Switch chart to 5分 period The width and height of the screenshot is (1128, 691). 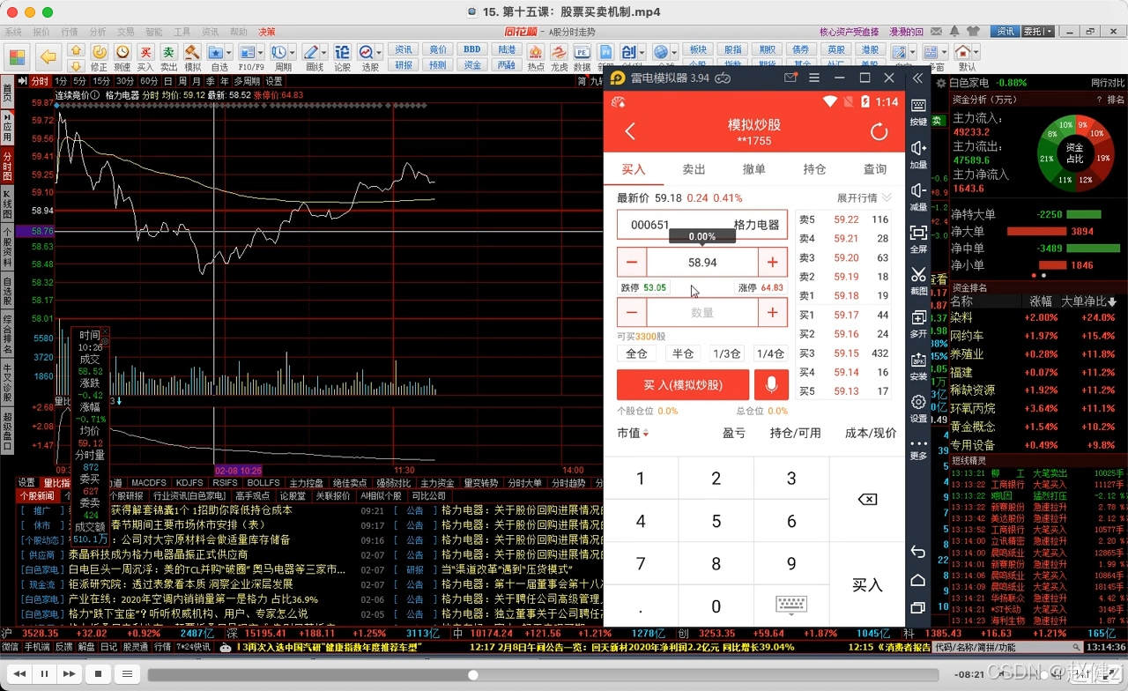(x=80, y=81)
